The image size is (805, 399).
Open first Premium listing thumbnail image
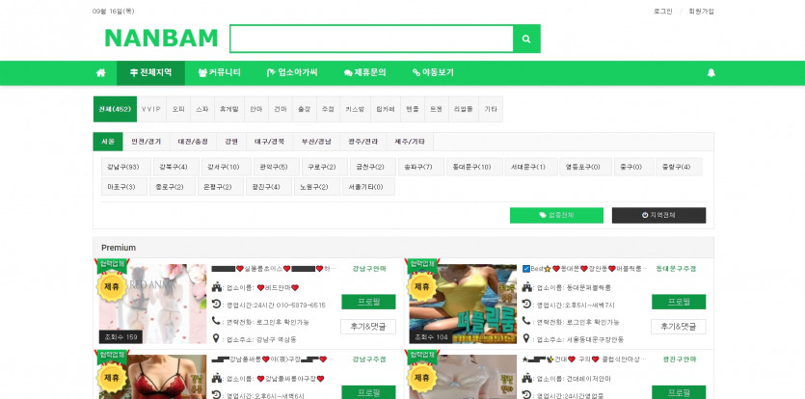pos(152,304)
